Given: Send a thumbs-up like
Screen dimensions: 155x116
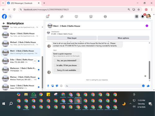Looking at the screenshot, I should pyautogui.click(x=148, y=86).
